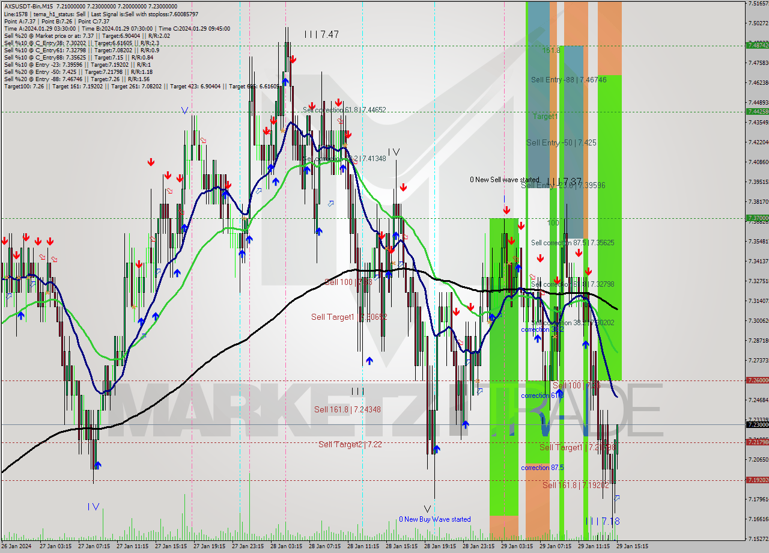Click the 'Sell 161.8 | 7.24348' label
The width and height of the screenshot is (769, 553).
coord(347,409)
